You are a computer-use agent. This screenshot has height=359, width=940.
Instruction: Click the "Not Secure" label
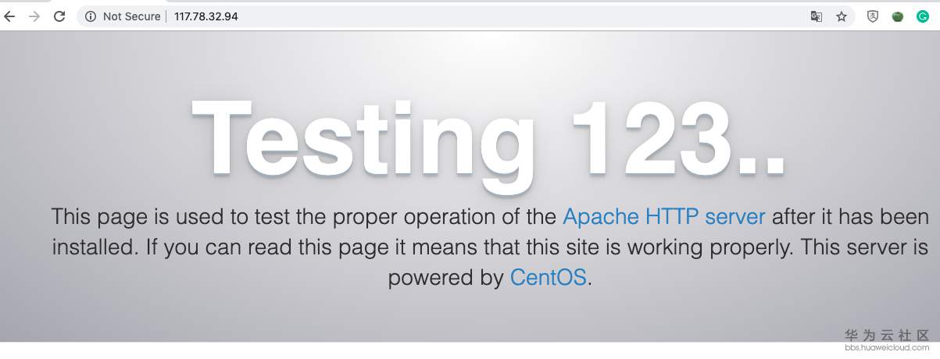[x=131, y=16]
